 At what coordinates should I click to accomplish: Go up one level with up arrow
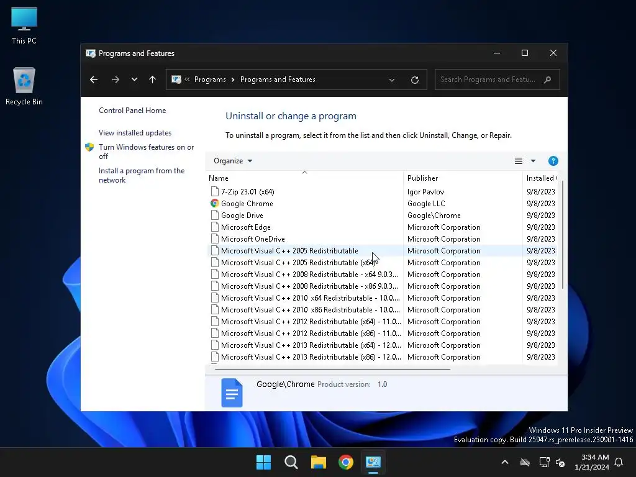click(x=153, y=79)
